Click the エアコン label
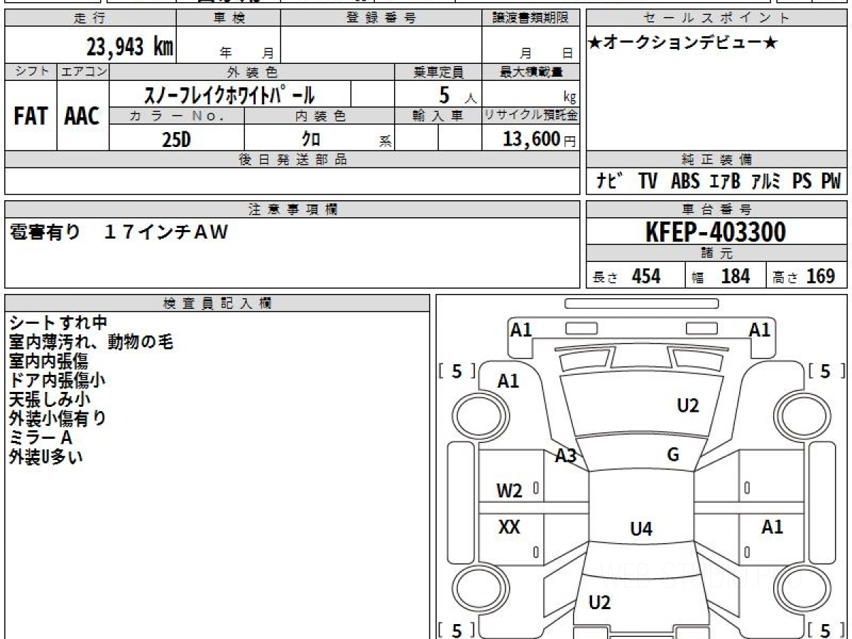Screen dimensions: 852x639 (83, 72)
